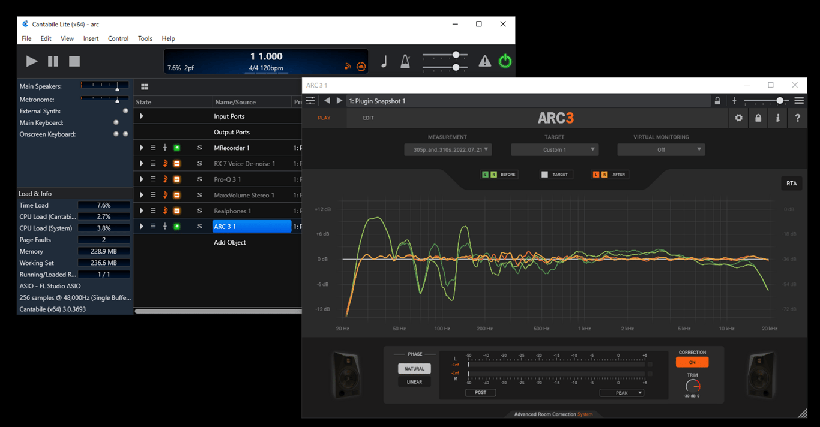Toggle the green run state of MRecorder 1
The image size is (820, 427).
pos(177,148)
